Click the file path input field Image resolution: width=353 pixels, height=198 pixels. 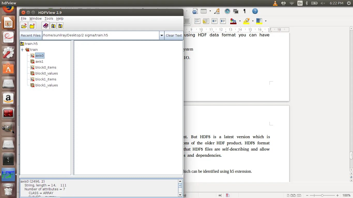point(101,36)
